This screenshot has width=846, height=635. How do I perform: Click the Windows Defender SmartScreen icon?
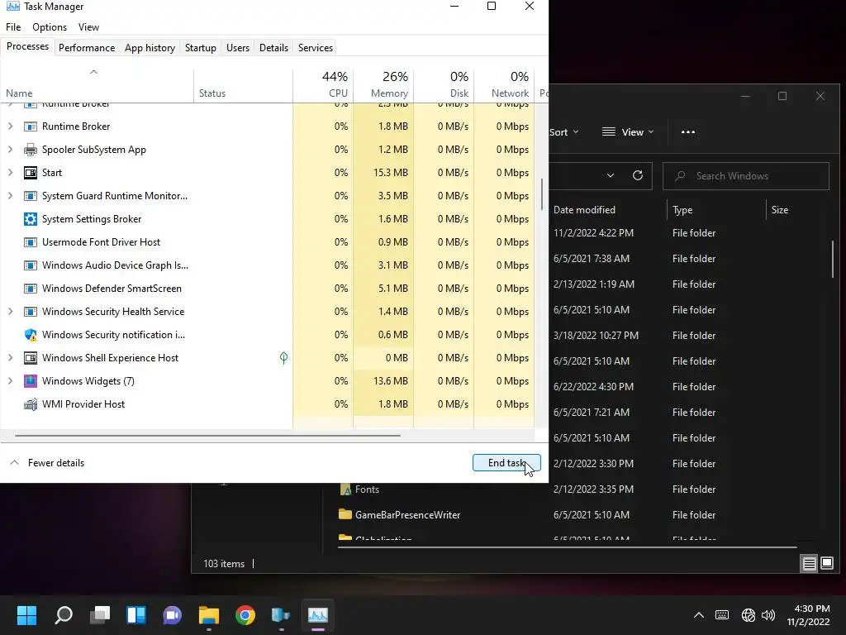point(31,289)
